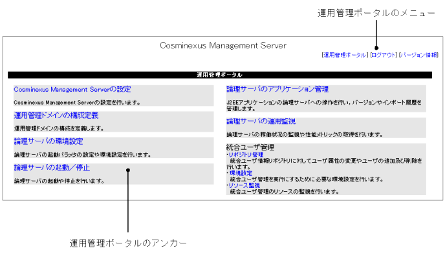Open Cosminexus Management Serverの設定
The width and height of the screenshot is (445, 257).
point(72,89)
